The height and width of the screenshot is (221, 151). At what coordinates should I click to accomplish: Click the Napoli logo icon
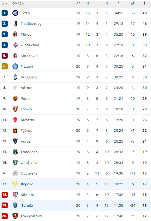click(x=15, y=66)
